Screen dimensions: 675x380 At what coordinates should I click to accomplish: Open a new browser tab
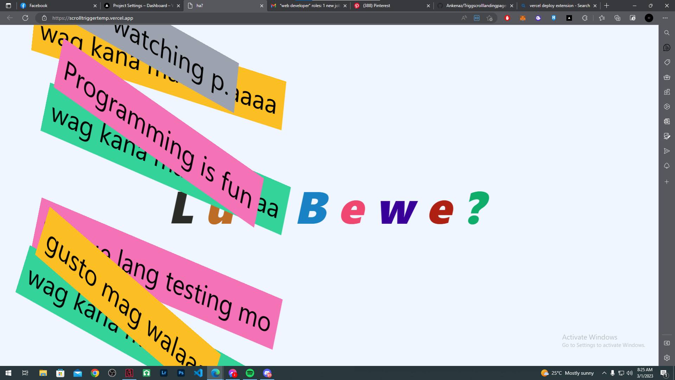pos(606,6)
